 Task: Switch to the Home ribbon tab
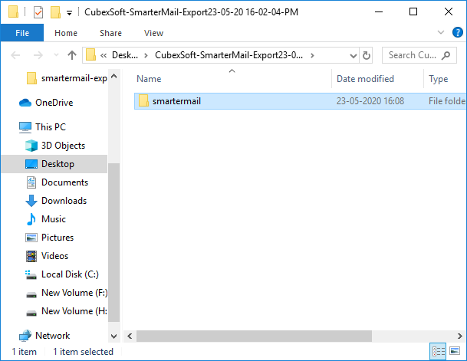tap(66, 33)
